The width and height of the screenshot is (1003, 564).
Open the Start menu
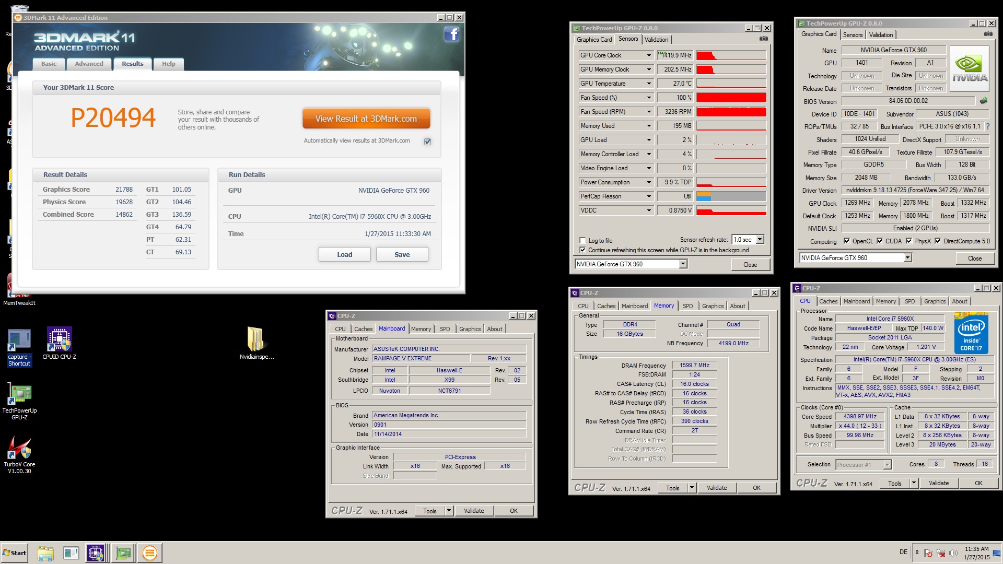[x=15, y=553]
